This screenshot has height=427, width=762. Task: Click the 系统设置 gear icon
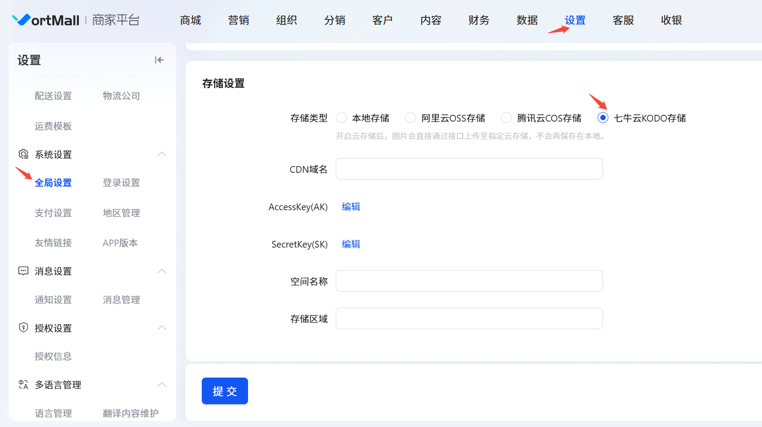(23, 154)
